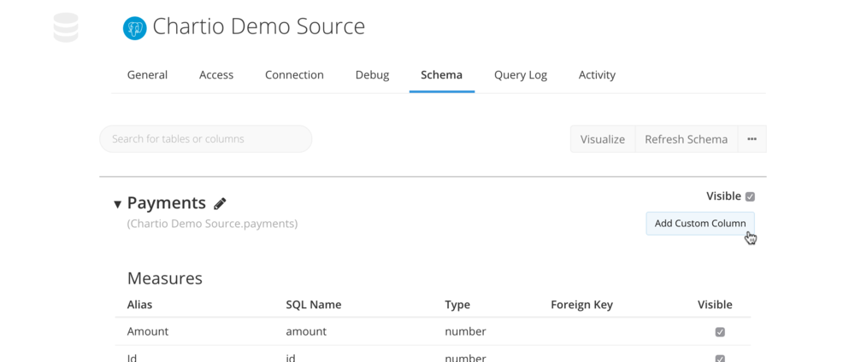The width and height of the screenshot is (855, 362).
Task: Click the PostgreSQL elephant source icon
Action: click(135, 28)
